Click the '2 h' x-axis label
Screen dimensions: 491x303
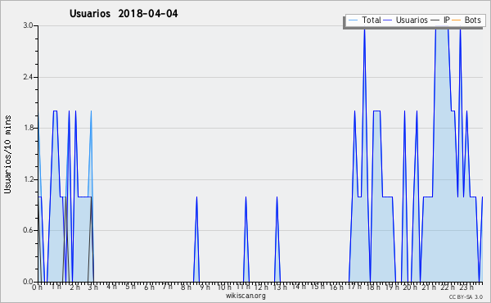(x=74, y=287)
